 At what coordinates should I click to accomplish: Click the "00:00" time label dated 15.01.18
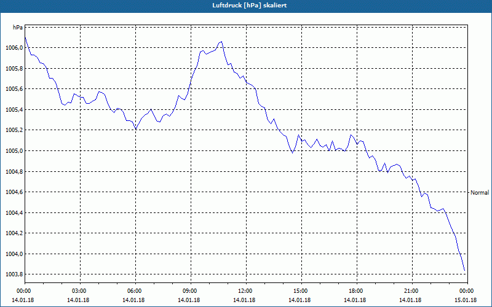tap(467, 291)
